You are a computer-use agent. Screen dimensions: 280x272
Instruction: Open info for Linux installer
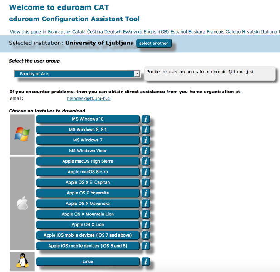tap(146, 262)
